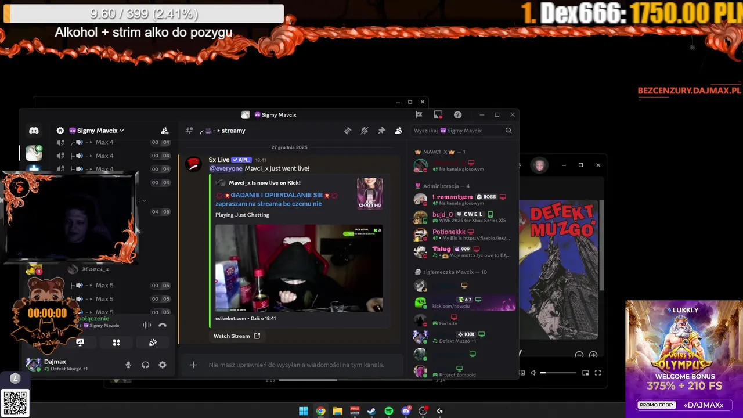Open stream preview image in embed
Image resolution: width=743 pixels, height=418 pixels.
coord(299,268)
